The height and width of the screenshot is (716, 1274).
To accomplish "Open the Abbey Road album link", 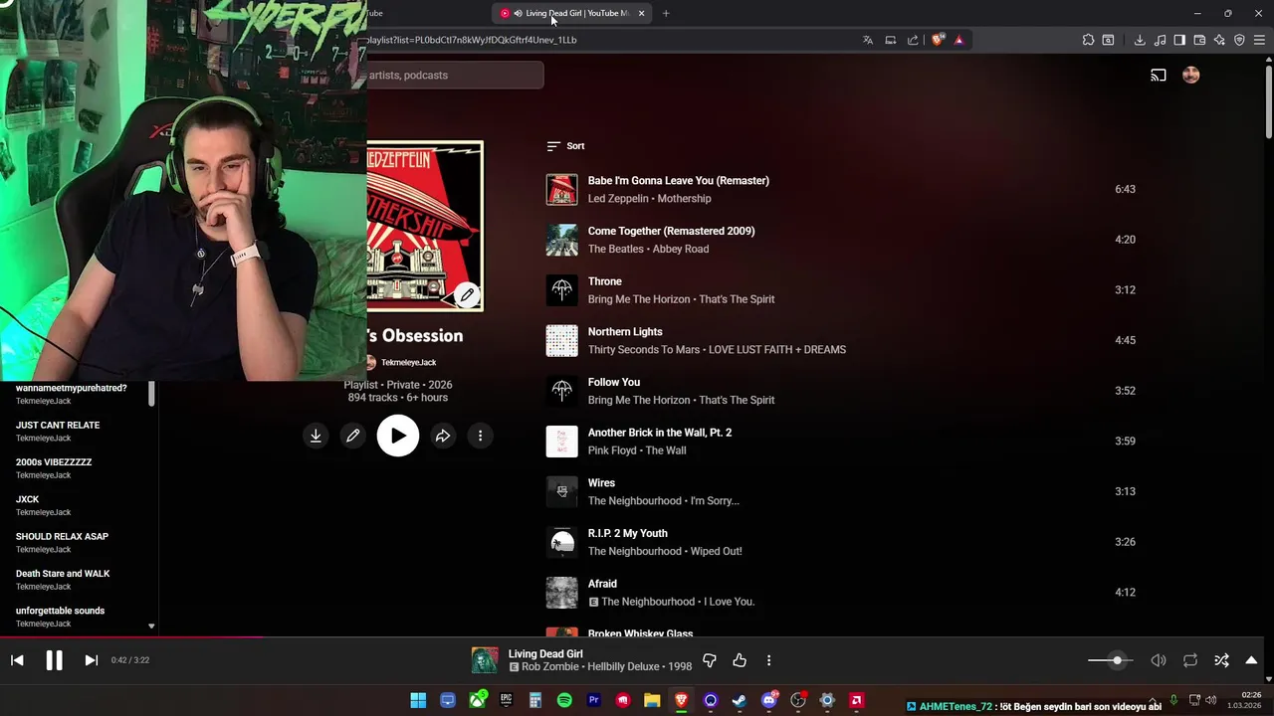I will tap(681, 249).
